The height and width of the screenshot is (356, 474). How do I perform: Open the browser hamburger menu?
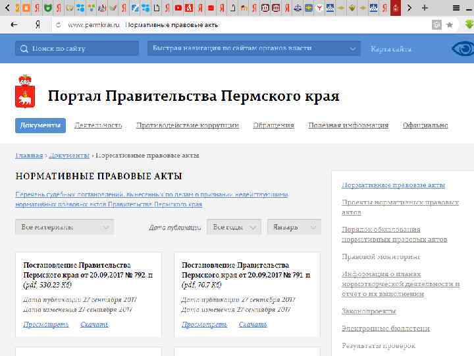[456, 8]
